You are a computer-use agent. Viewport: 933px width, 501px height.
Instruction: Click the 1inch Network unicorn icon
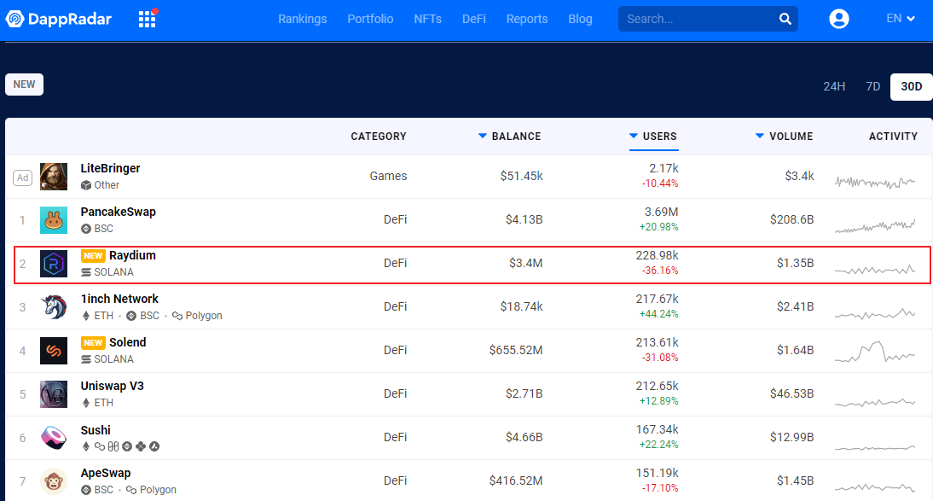[54, 306]
